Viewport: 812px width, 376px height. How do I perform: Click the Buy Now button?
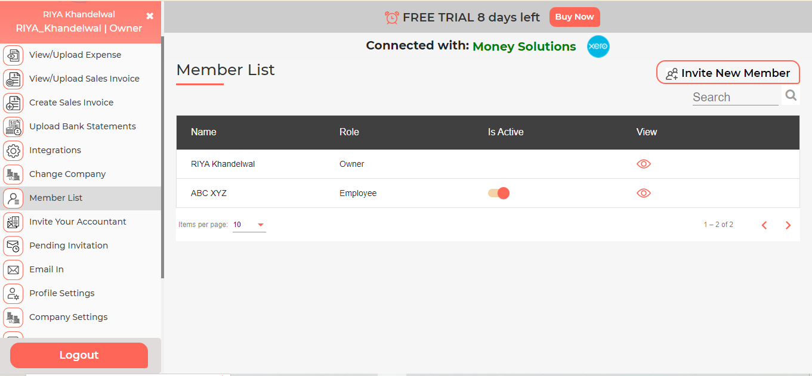tap(575, 17)
